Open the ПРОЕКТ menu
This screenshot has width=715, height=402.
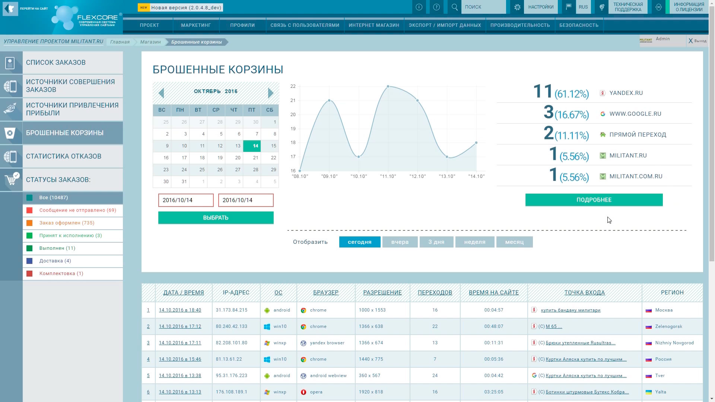click(x=149, y=25)
